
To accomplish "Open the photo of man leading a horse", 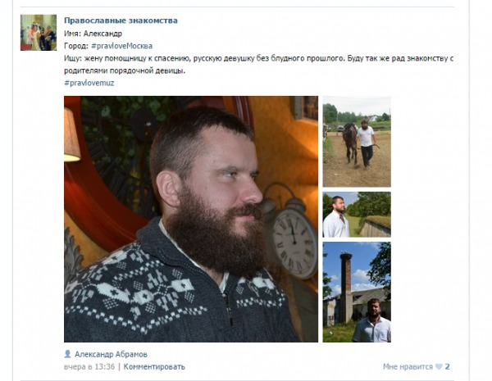I will coord(357,142).
